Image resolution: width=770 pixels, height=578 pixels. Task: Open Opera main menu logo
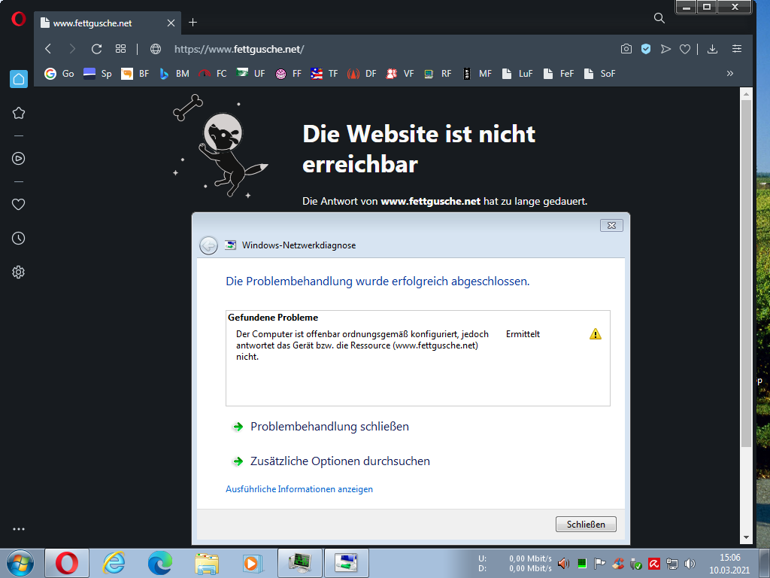coord(18,20)
